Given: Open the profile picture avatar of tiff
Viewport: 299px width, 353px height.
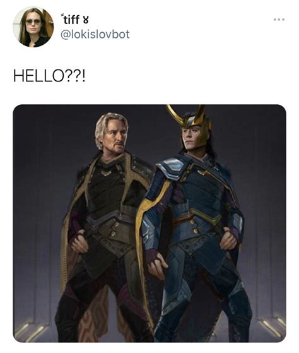Looking at the screenshot, I should pyautogui.click(x=33, y=27).
